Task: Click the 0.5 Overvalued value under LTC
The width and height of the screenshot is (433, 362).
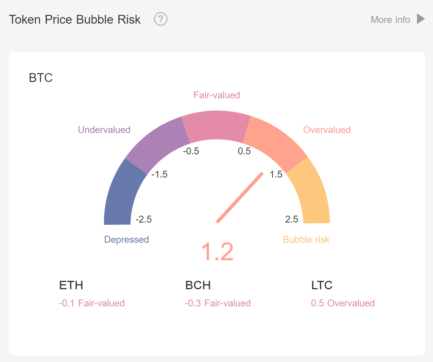Action: pyautogui.click(x=343, y=303)
